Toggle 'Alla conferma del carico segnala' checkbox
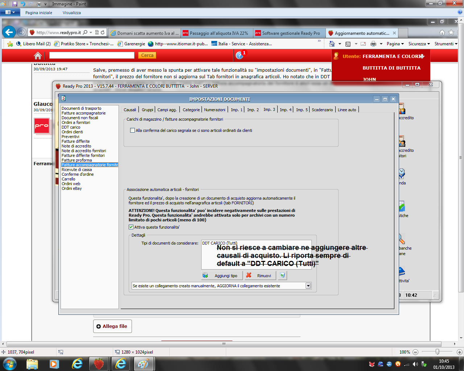The image size is (464, 371). click(x=132, y=130)
